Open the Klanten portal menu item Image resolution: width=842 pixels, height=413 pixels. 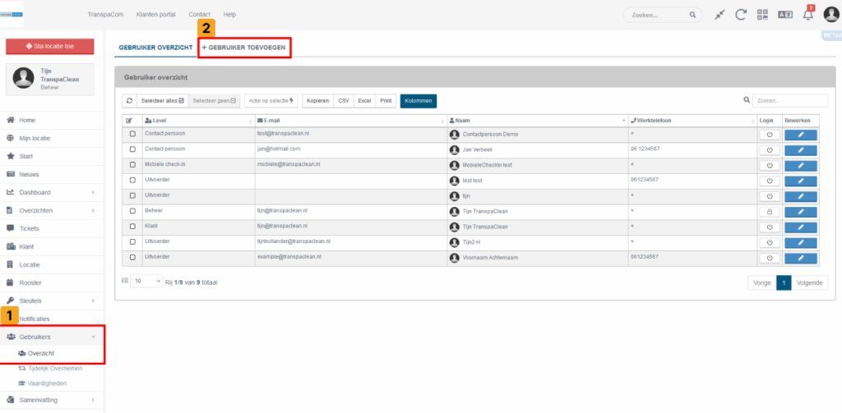(x=155, y=15)
